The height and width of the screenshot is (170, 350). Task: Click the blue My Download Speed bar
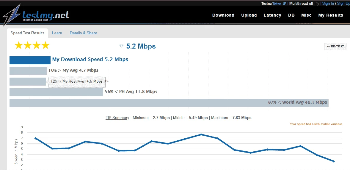(x=30, y=60)
